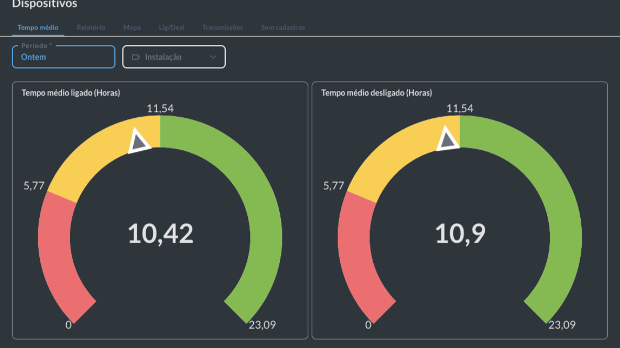Open the Mapa tab

coord(132,27)
